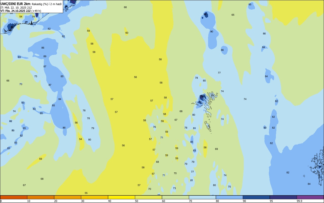
Task: Click the "UWC/DINI EUR 2km" title text
Action: 15,4
